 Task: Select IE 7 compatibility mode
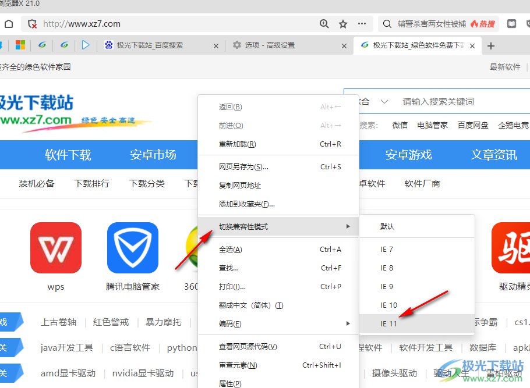417,250
